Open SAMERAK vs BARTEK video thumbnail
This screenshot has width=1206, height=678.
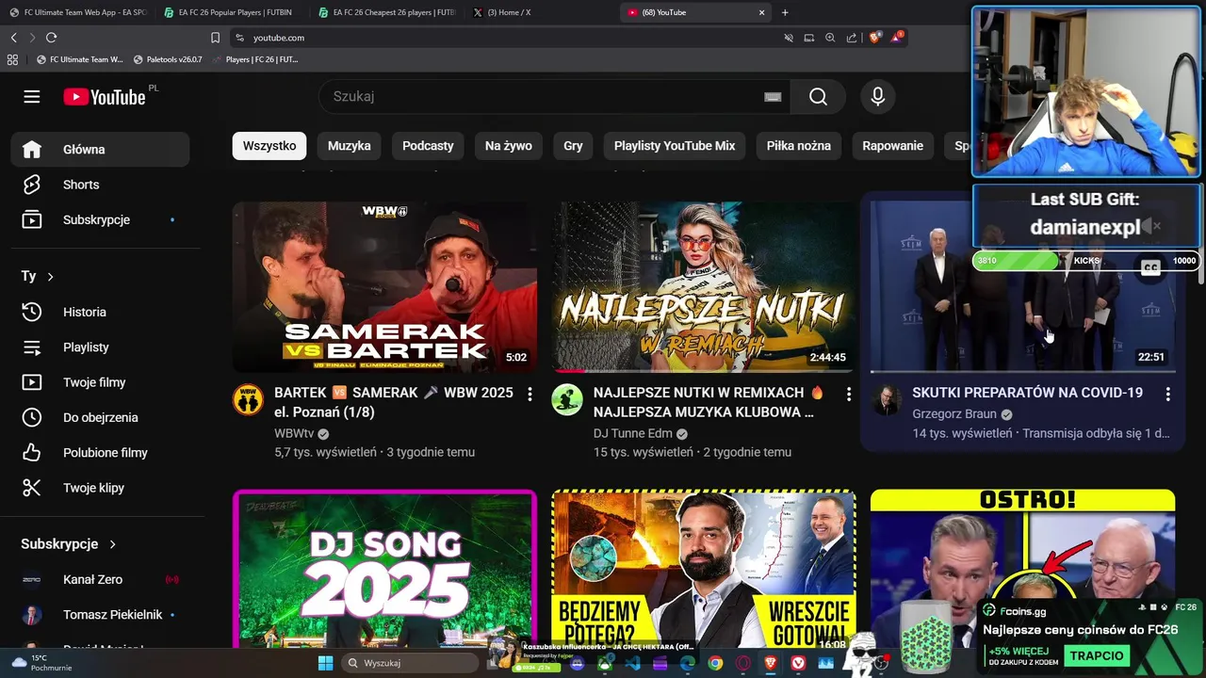[384, 287]
